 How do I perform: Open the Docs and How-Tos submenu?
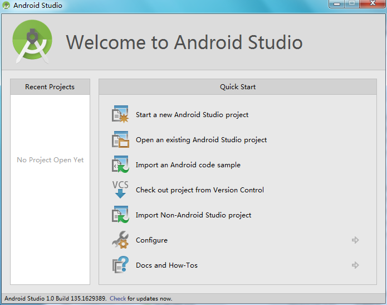166,265
